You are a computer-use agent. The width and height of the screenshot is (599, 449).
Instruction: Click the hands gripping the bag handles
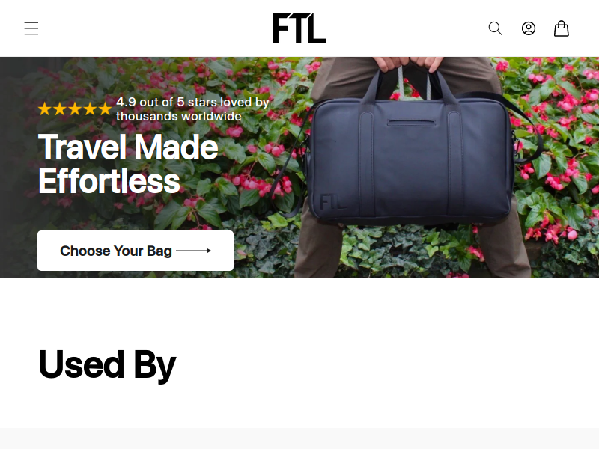[407, 64]
